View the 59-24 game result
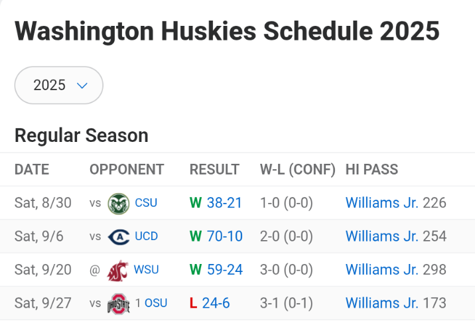 pyautogui.click(x=224, y=269)
